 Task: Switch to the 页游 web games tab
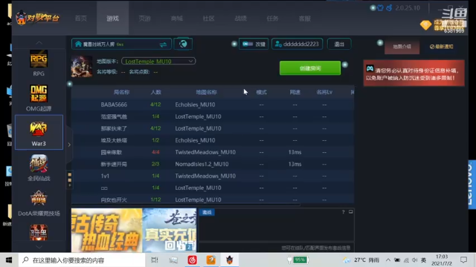click(145, 19)
